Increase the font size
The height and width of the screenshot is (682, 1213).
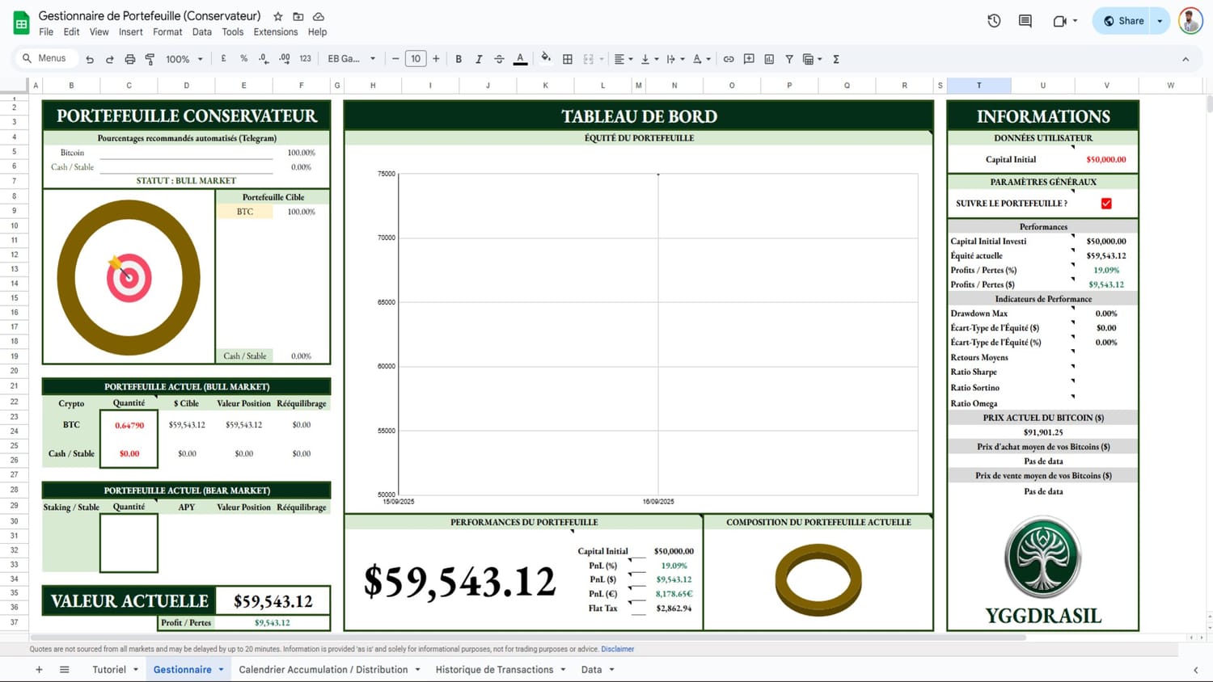(x=436, y=59)
